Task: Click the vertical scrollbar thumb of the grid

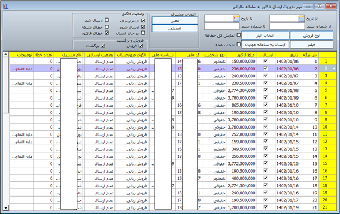Action: [6, 85]
